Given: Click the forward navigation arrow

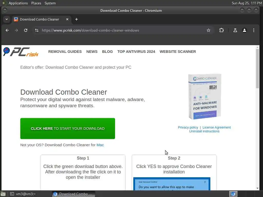Looking at the screenshot, I should [16, 30].
